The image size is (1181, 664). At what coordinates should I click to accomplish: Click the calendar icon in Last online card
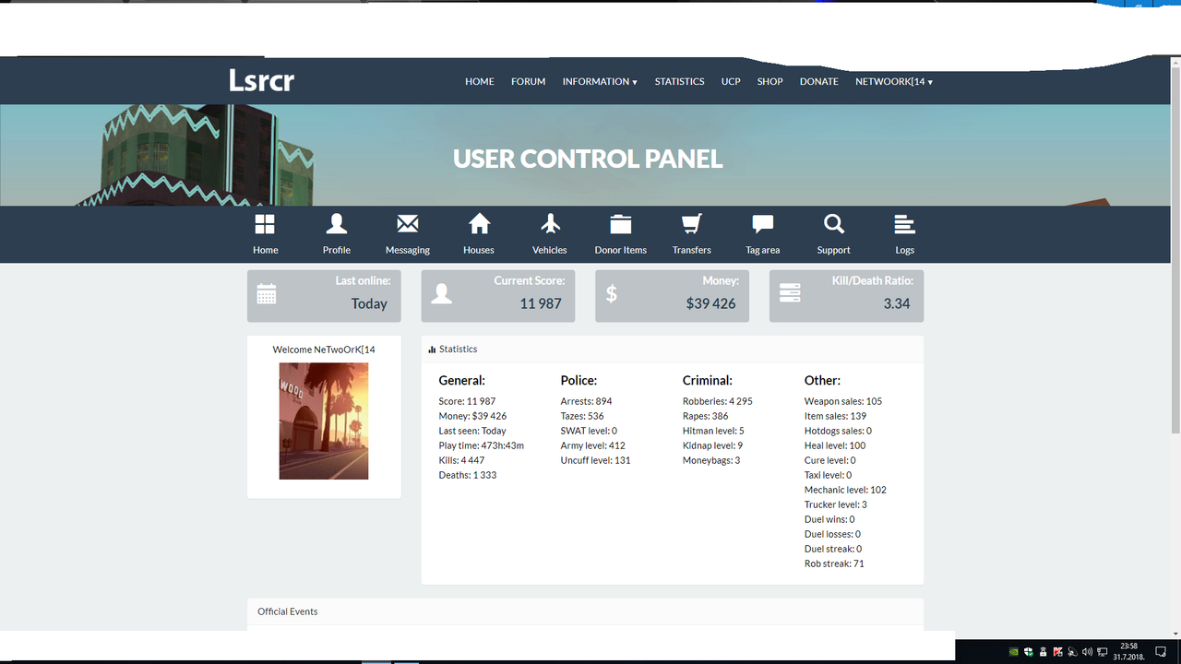click(267, 294)
